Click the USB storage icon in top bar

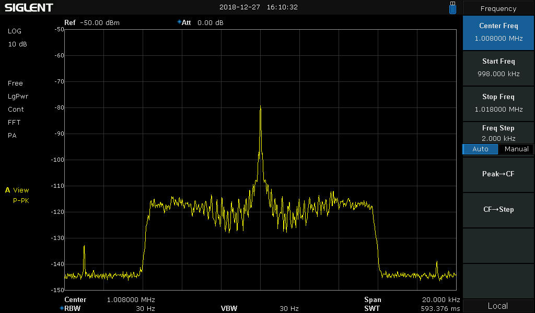point(452,8)
